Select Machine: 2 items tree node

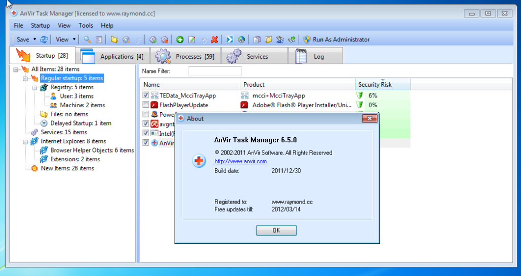83,105
